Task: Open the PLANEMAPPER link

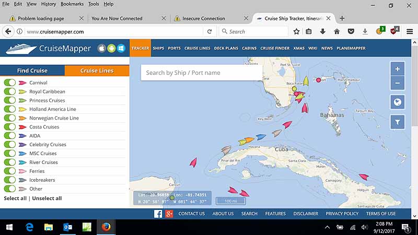Action: click(x=351, y=48)
